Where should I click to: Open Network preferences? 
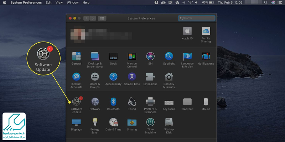pyautogui.click(x=95, y=104)
